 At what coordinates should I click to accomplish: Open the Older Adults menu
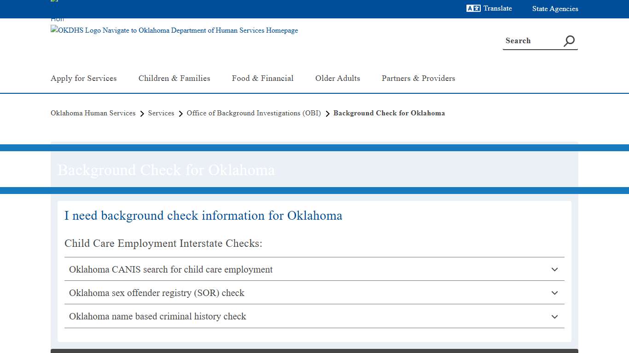click(338, 78)
